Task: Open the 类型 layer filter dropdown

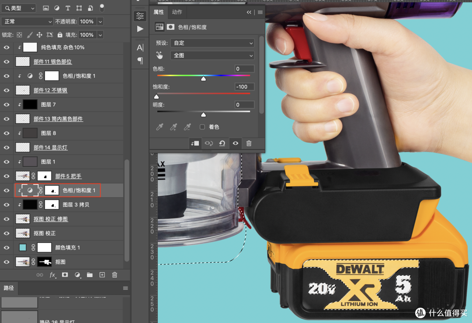Action: [x=19, y=8]
